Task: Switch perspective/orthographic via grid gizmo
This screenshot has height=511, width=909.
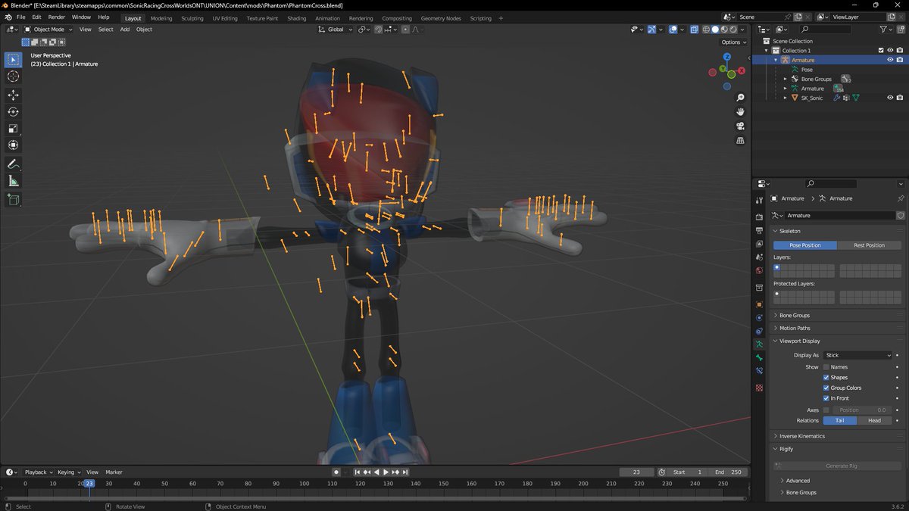Action: coord(740,141)
